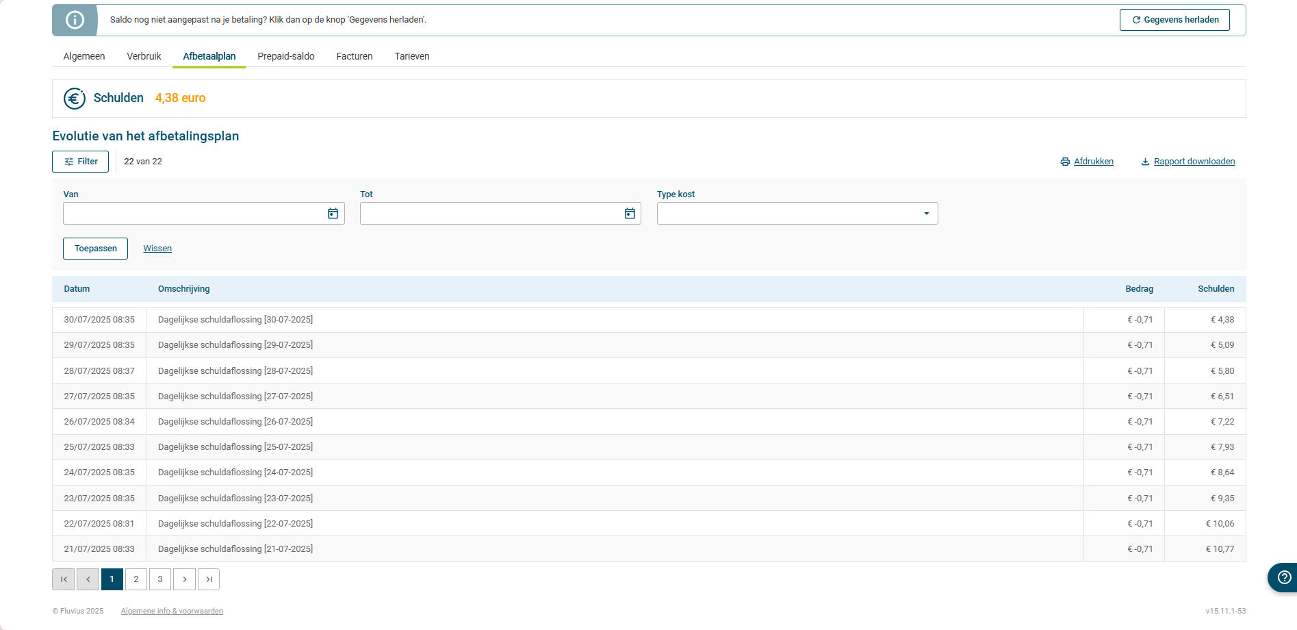Click the Wissen link
This screenshot has width=1297, height=630.
(157, 249)
